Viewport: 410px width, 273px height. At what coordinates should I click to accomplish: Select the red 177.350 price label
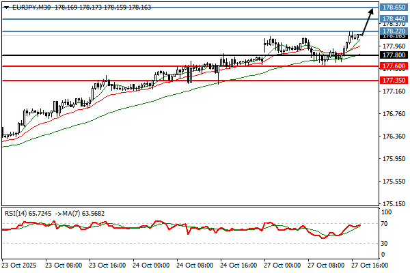click(x=394, y=81)
